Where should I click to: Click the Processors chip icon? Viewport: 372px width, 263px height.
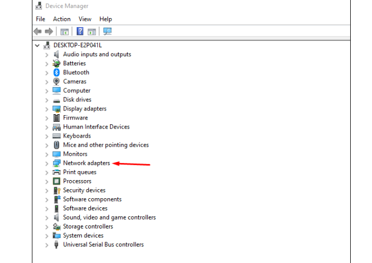[56, 181]
